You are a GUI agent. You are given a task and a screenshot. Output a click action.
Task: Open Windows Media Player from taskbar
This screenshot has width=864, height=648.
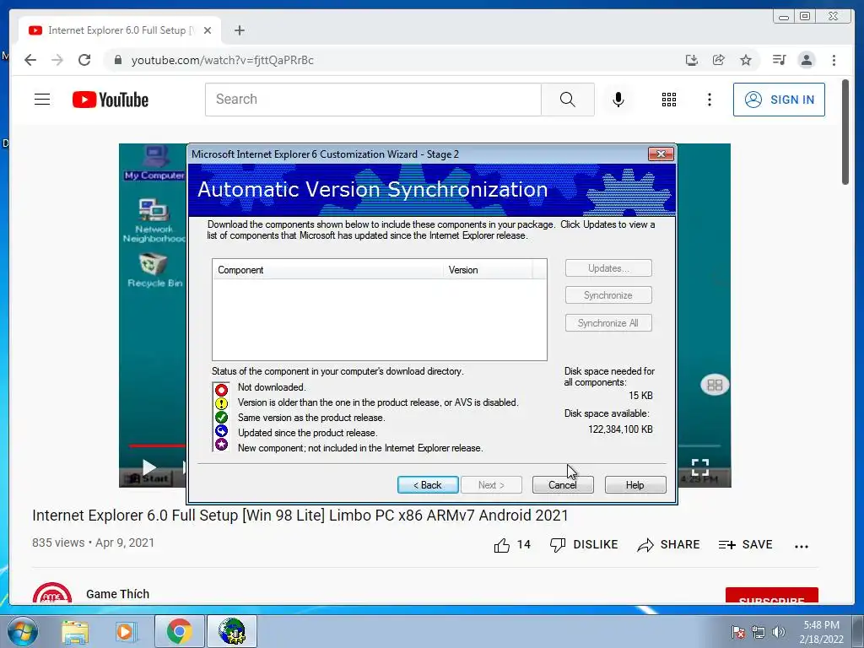[x=125, y=631]
